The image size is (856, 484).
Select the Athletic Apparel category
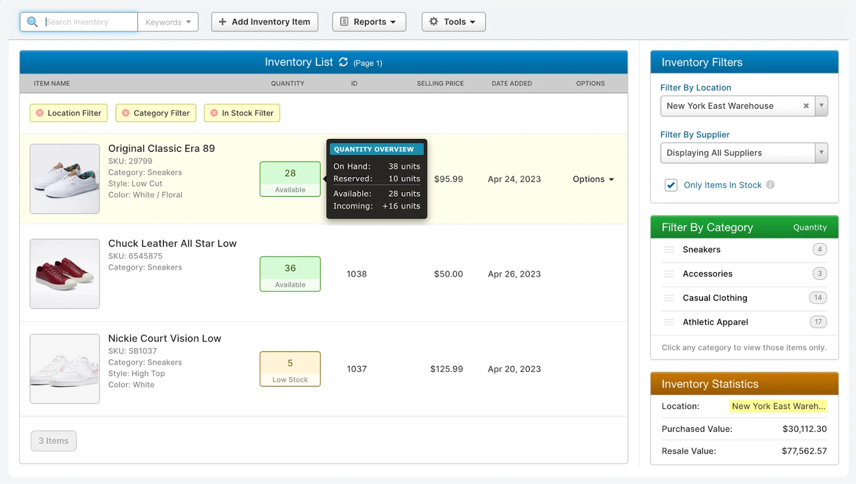pos(715,322)
